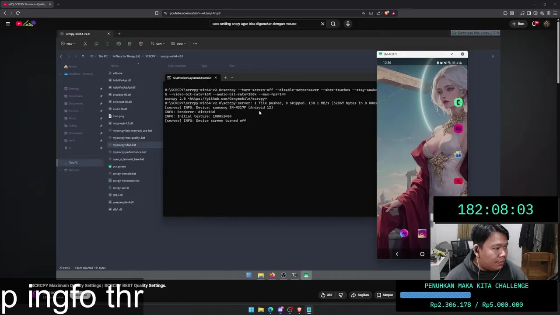Screen dimensions: 560x315
Task: Open a new terminal tab with plus
Action: (x=225, y=77)
